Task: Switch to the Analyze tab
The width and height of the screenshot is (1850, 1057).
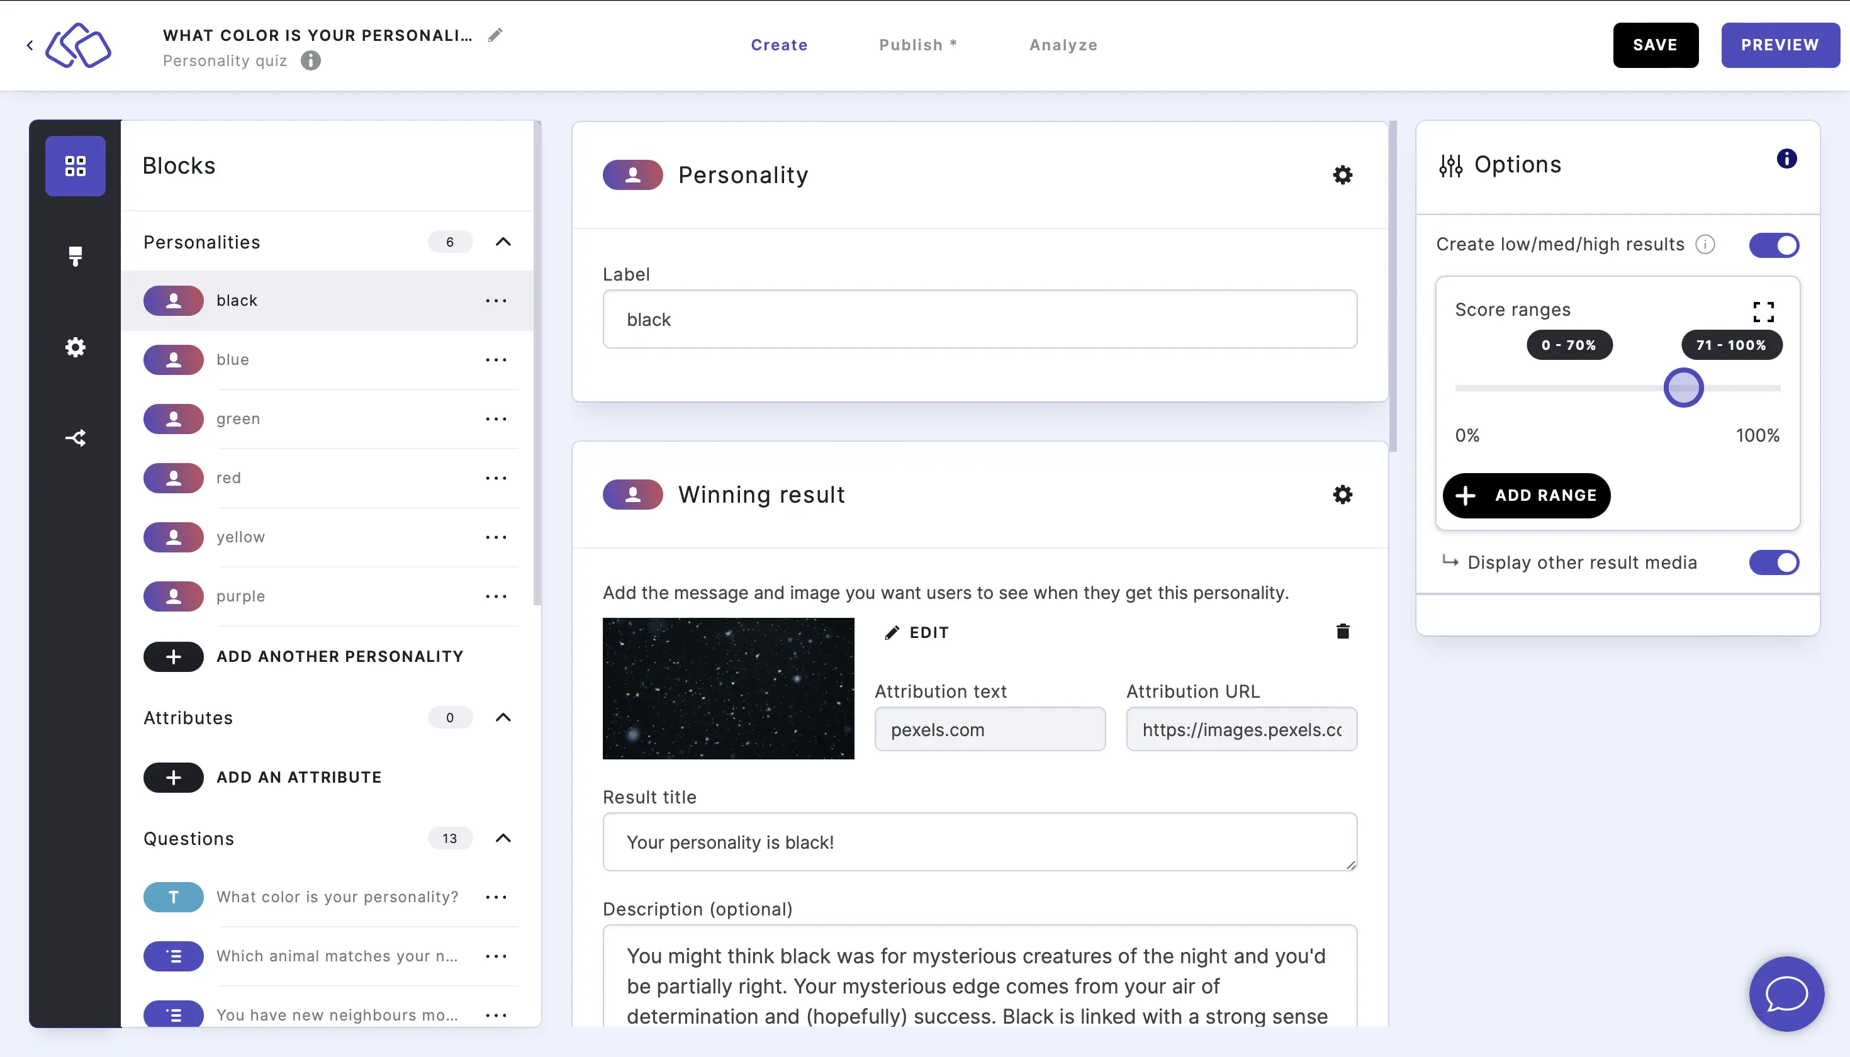Action: click(1063, 45)
